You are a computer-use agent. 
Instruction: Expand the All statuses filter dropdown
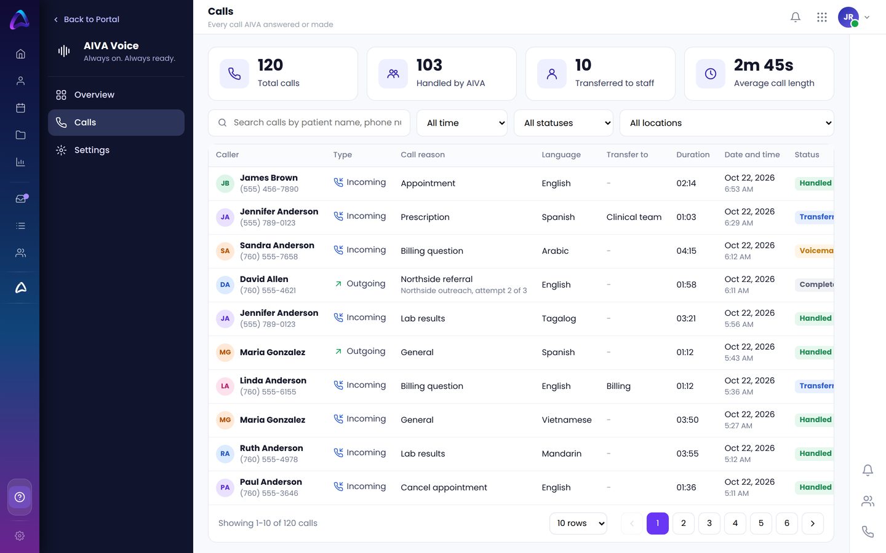coord(564,123)
